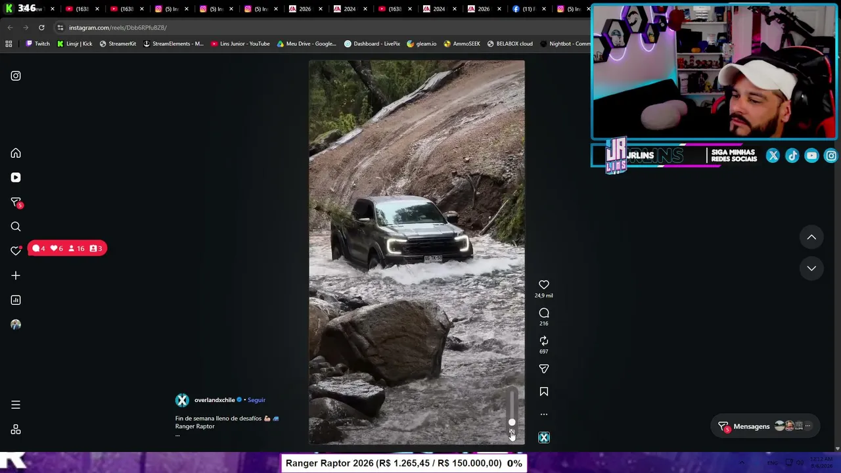The width and height of the screenshot is (841, 473).
Task: Open the Mensagens panel ellipsis options
Action: click(808, 426)
